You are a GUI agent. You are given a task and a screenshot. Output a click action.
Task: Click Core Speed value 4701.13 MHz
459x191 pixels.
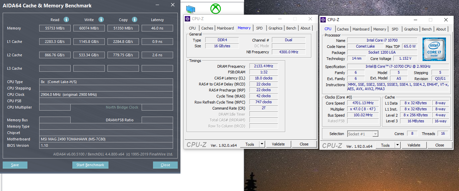pyautogui.click(x=363, y=103)
